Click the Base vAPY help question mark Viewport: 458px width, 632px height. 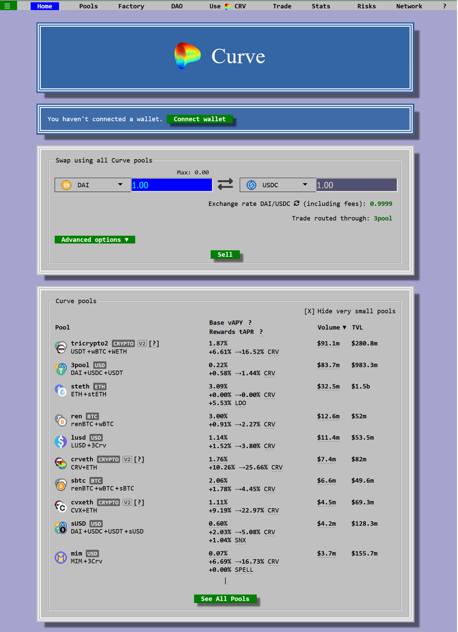pos(250,323)
